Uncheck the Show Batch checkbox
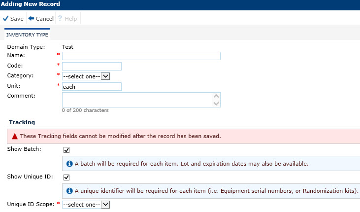The height and width of the screenshot is (212, 360). [x=66, y=149]
